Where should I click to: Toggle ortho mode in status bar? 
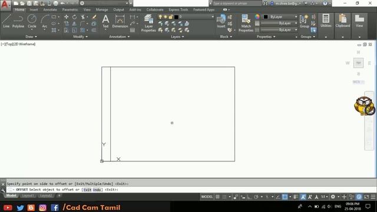tap(249, 197)
